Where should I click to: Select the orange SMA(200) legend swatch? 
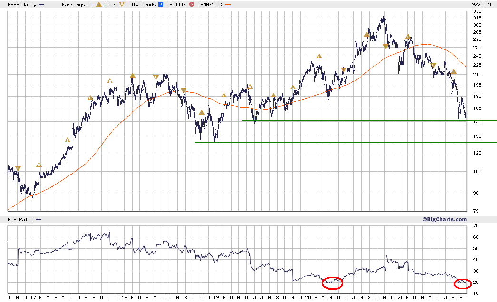(228, 5)
